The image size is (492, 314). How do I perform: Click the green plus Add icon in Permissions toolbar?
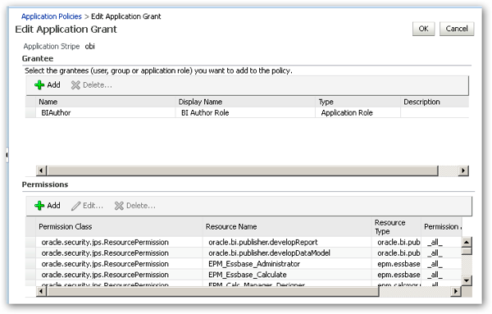(39, 206)
